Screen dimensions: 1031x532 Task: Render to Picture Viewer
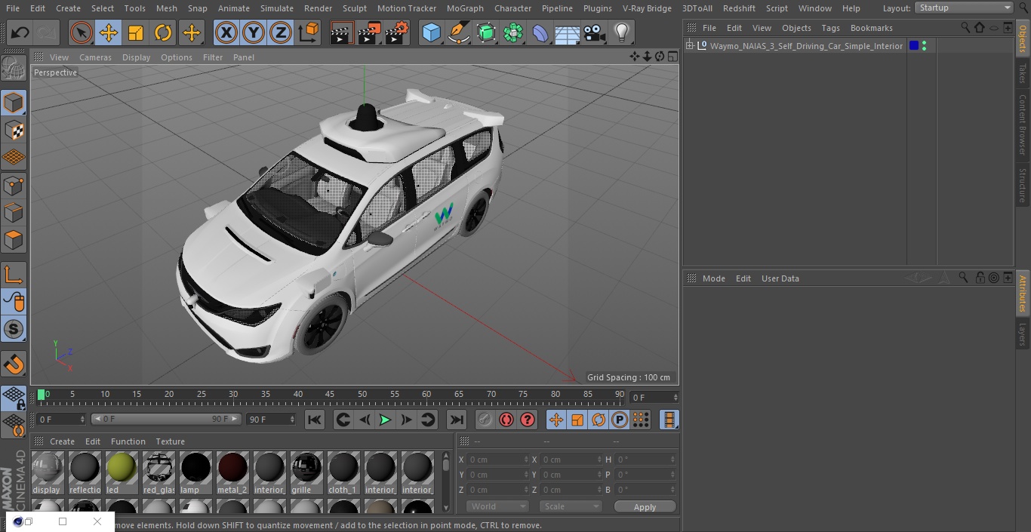point(369,32)
